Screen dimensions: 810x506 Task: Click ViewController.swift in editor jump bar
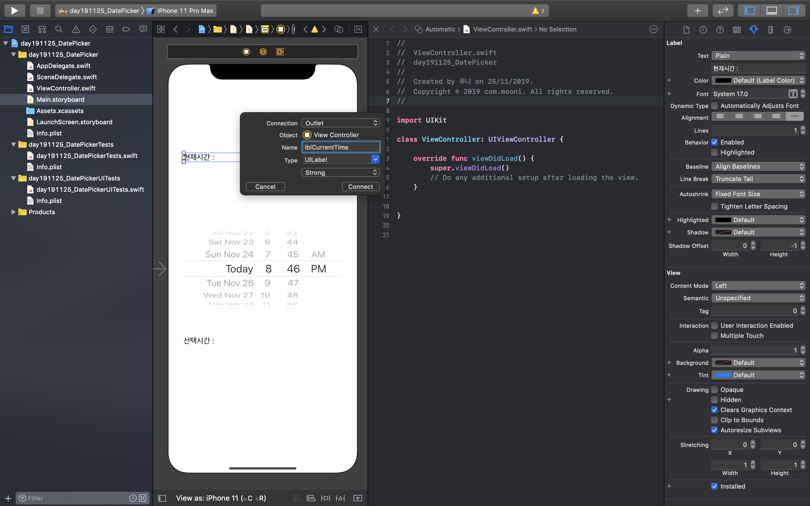click(x=502, y=29)
